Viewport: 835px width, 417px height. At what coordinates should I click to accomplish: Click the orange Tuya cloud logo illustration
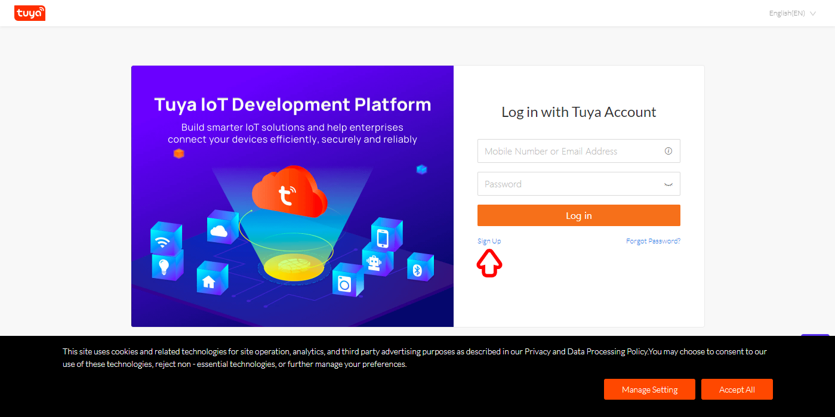(290, 194)
